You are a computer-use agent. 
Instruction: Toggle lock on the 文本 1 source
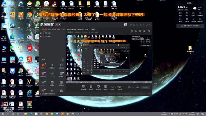43,33
